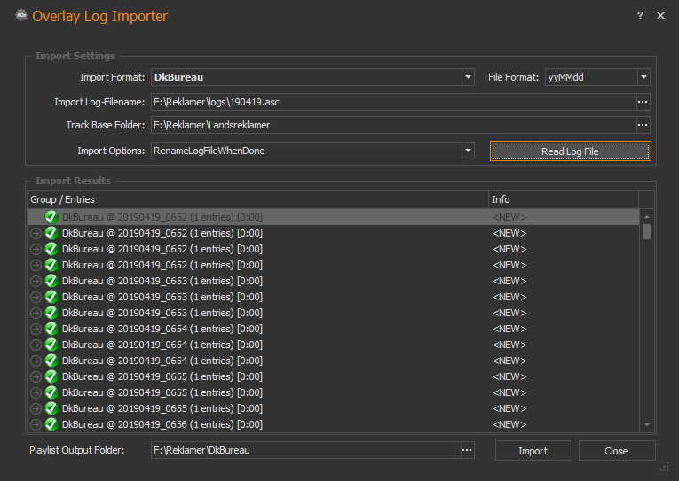Click the Import button

pyautogui.click(x=533, y=451)
